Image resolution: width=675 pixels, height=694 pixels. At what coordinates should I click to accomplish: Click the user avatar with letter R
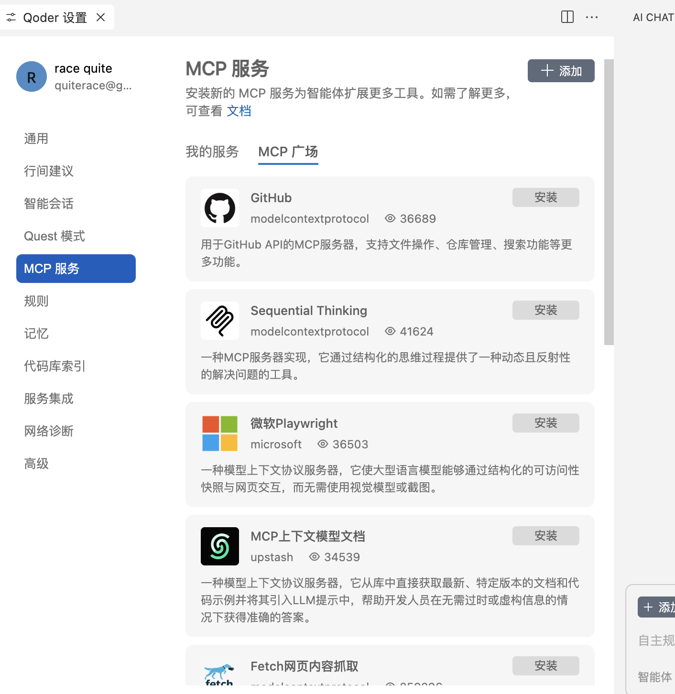[32, 76]
